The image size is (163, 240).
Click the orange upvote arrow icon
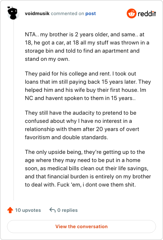(x=10, y=210)
